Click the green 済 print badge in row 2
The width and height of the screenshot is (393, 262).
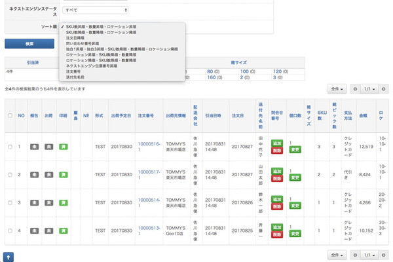64,175
